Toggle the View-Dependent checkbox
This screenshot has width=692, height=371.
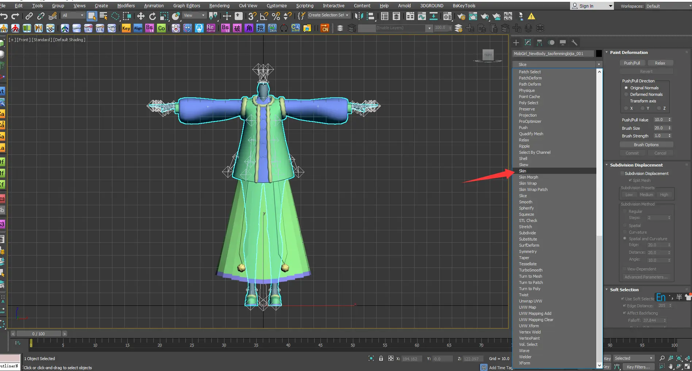click(624, 269)
